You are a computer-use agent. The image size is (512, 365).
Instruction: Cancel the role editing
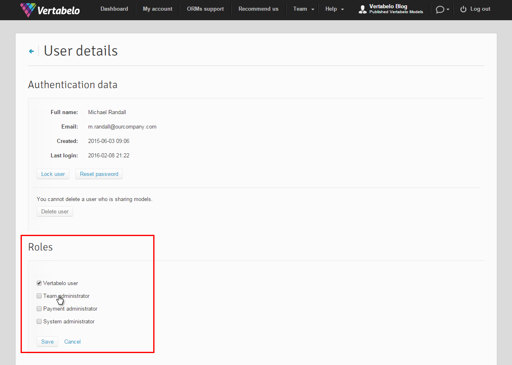(72, 342)
